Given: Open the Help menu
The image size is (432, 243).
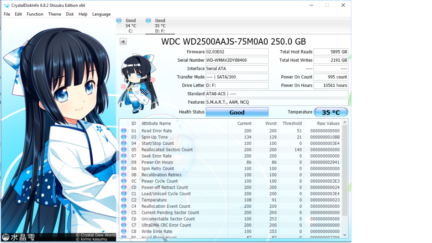Looking at the screenshot, I should [x=83, y=14].
